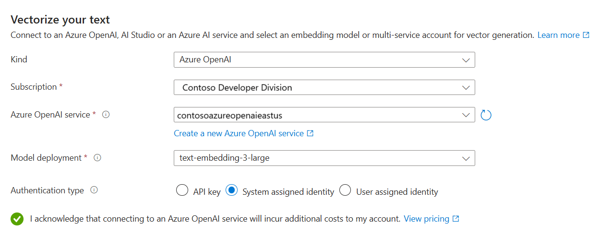Click external link icon after Create new service
The width and height of the screenshot is (612, 236).
click(310, 133)
